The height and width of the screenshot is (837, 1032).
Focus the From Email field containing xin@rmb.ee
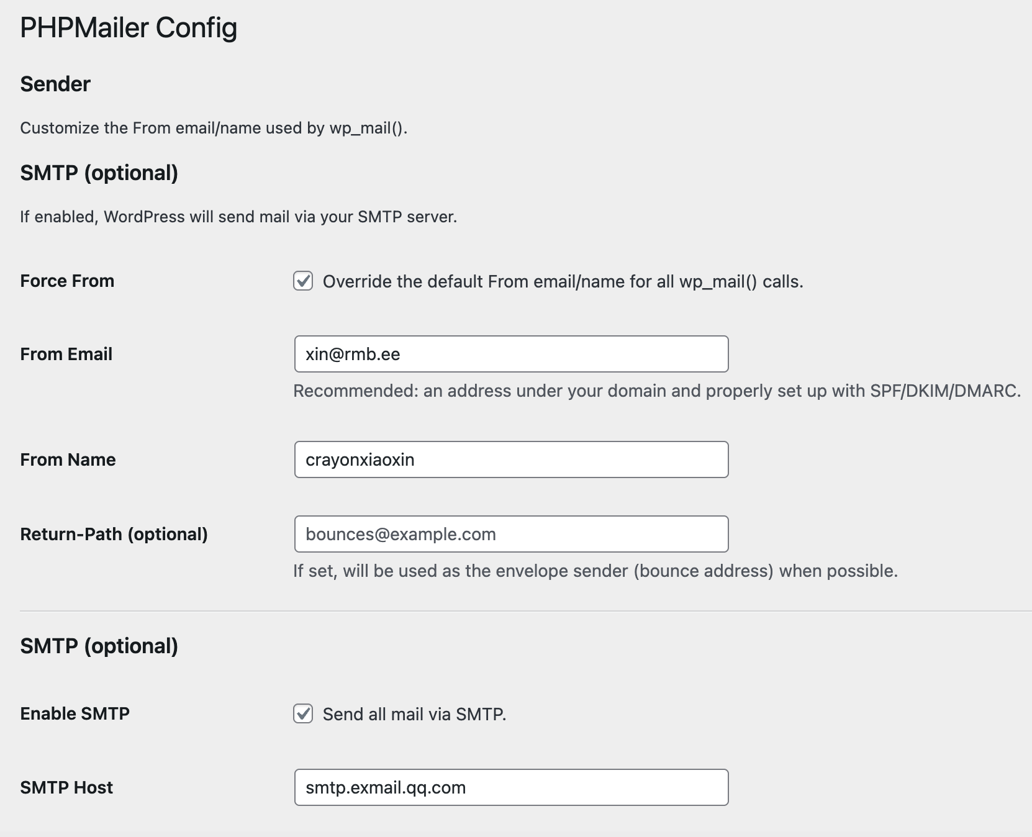(511, 354)
